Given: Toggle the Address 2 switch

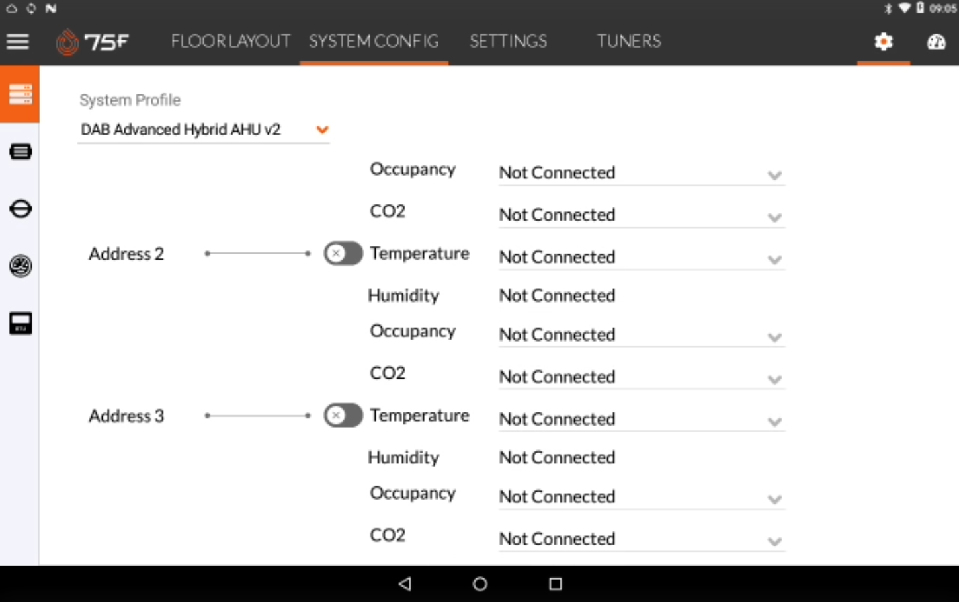Looking at the screenshot, I should [343, 253].
